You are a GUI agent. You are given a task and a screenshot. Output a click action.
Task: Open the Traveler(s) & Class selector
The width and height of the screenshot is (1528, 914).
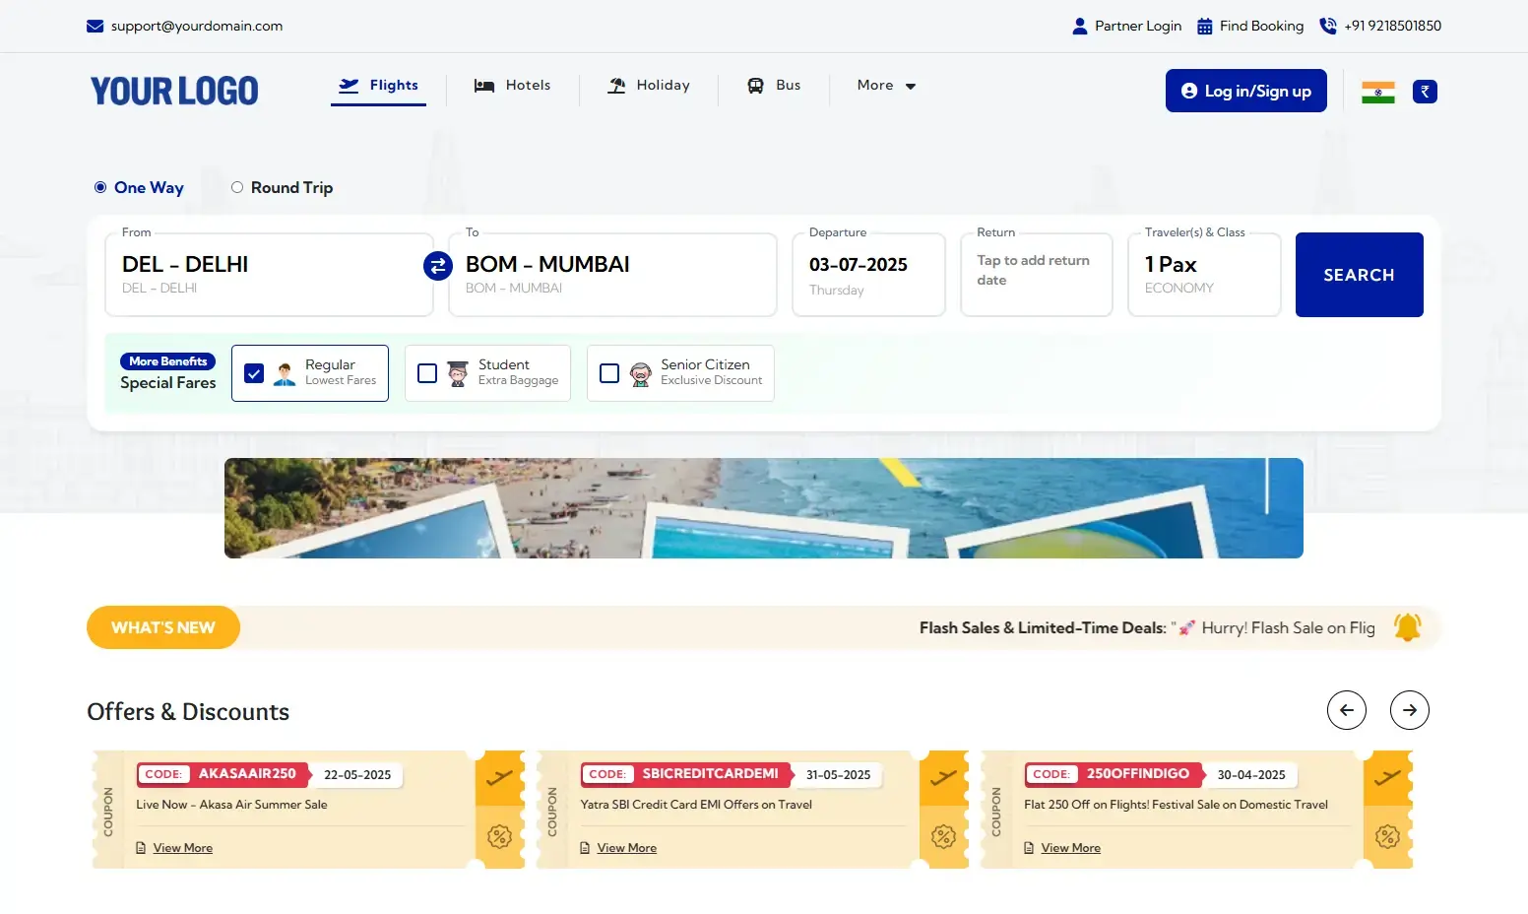click(1203, 274)
